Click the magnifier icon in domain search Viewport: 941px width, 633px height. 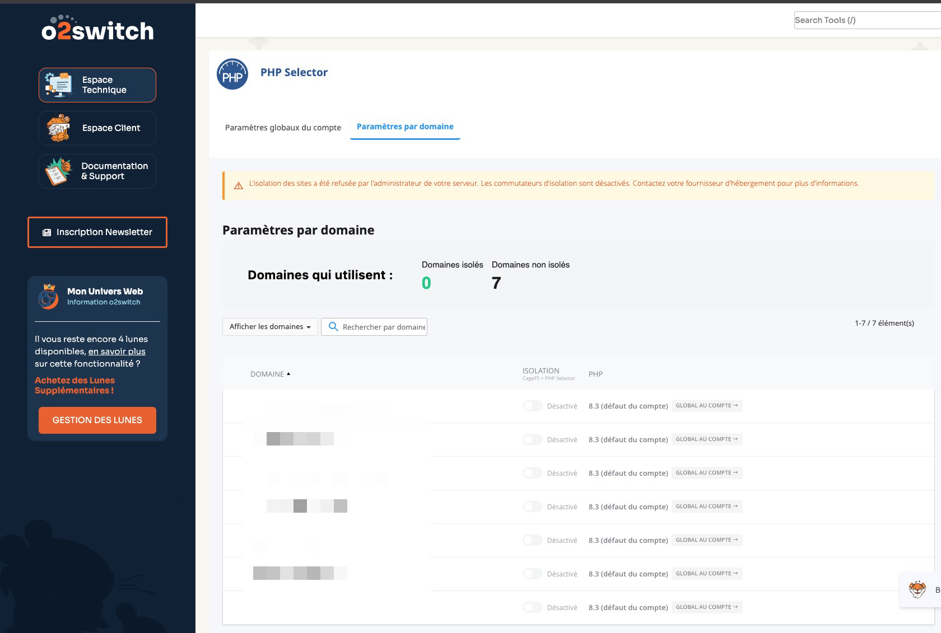pyautogui.click(x=333, y=326)
